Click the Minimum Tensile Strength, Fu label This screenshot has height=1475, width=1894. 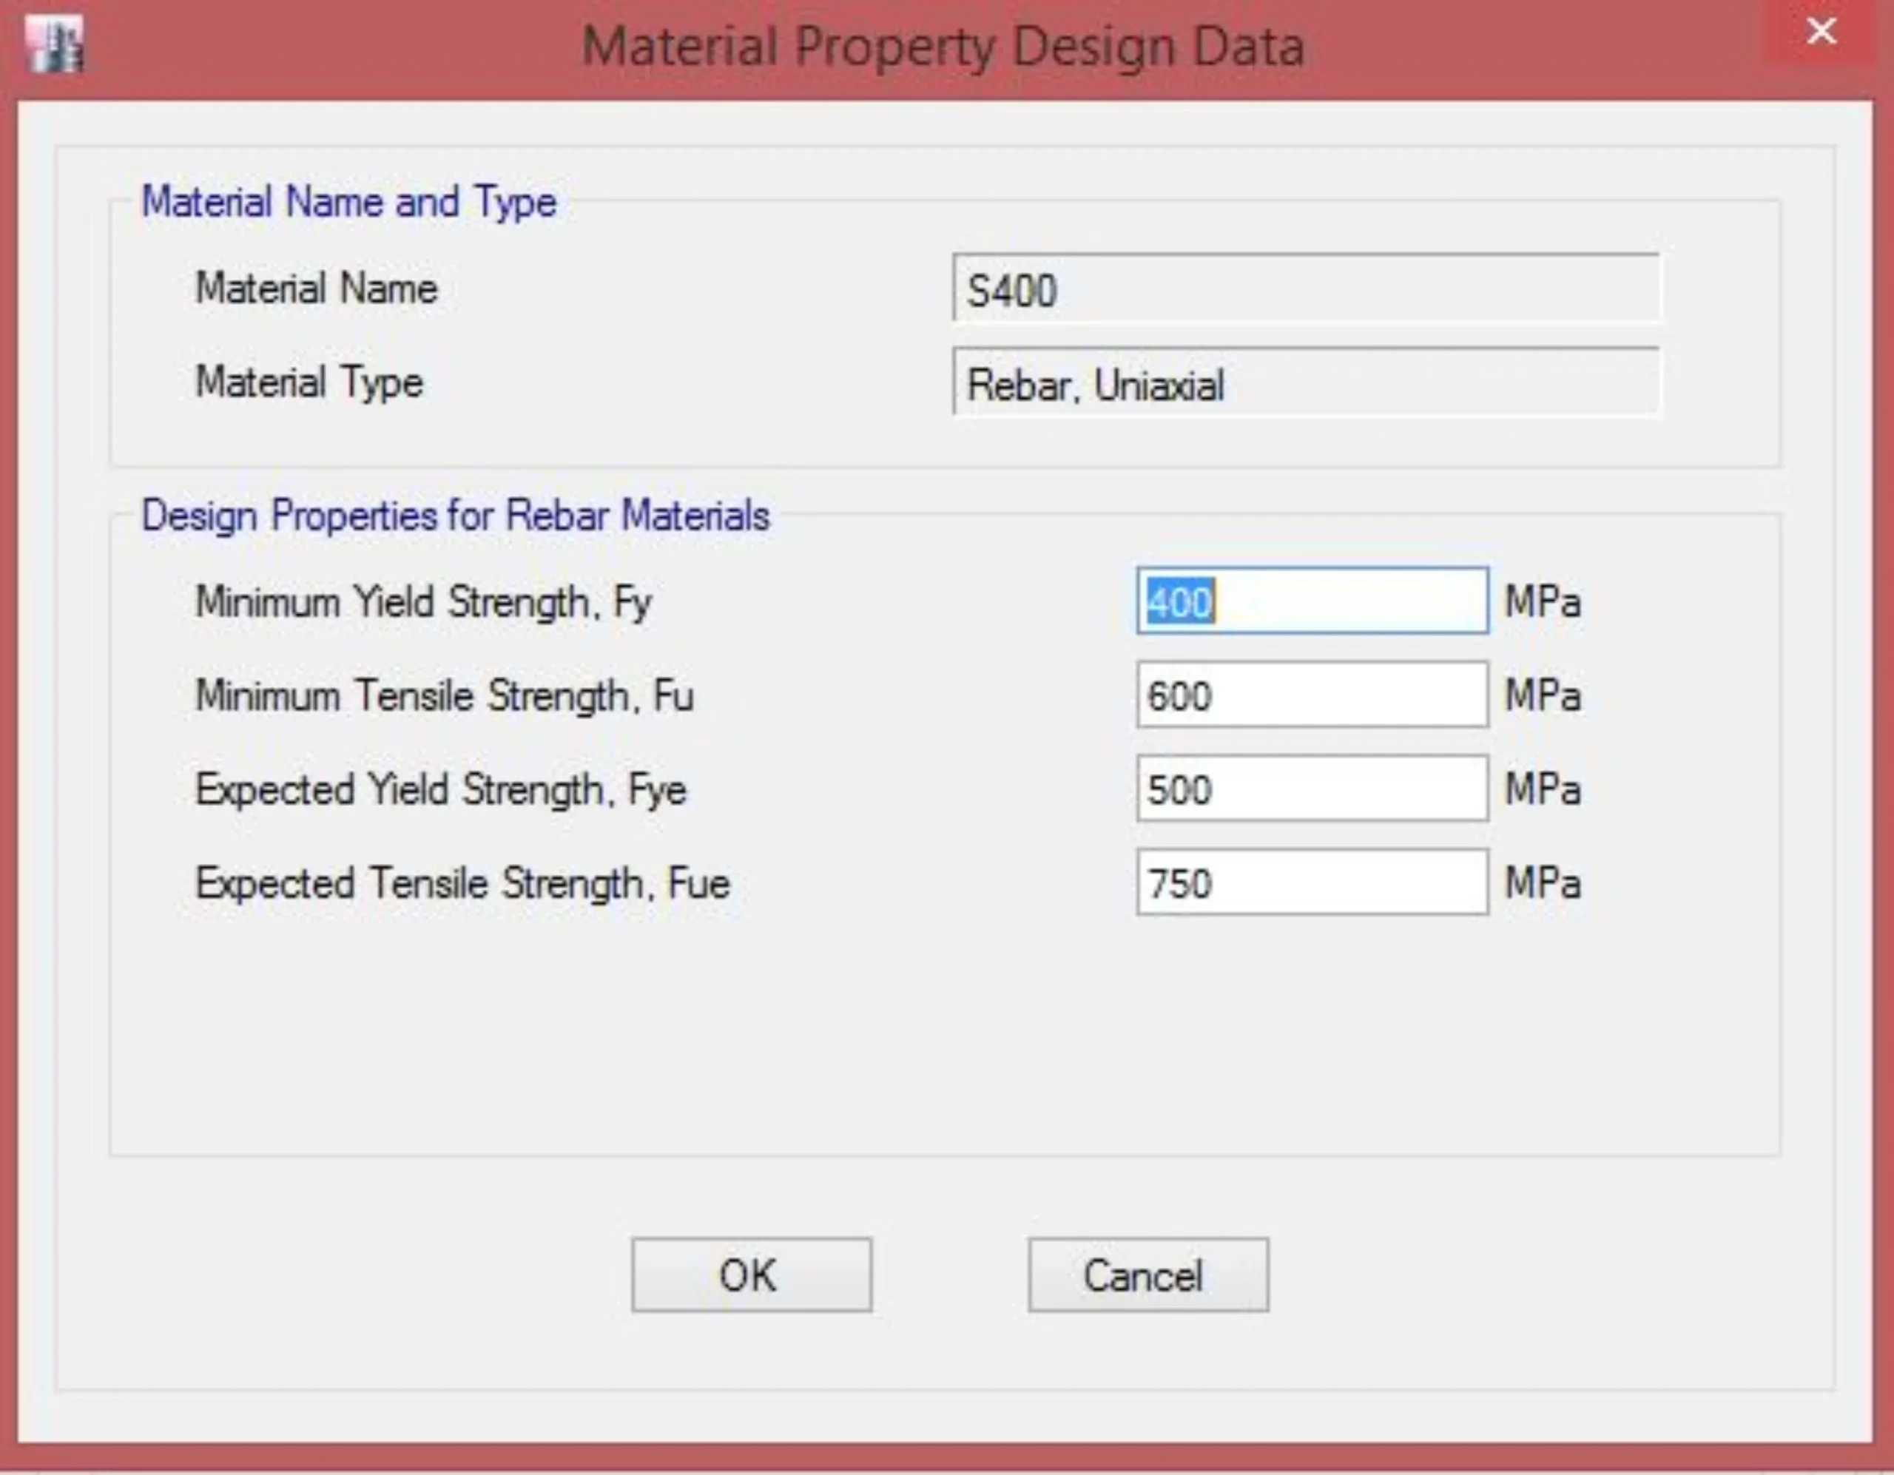click(444, 695)
